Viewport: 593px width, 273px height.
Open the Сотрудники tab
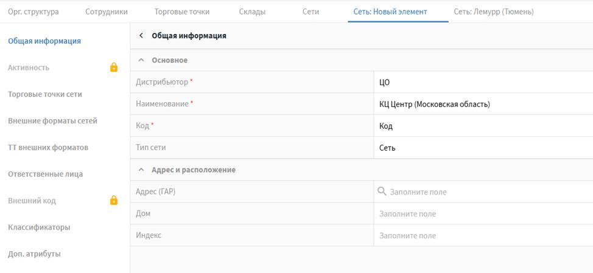click(x=107, y=12)
